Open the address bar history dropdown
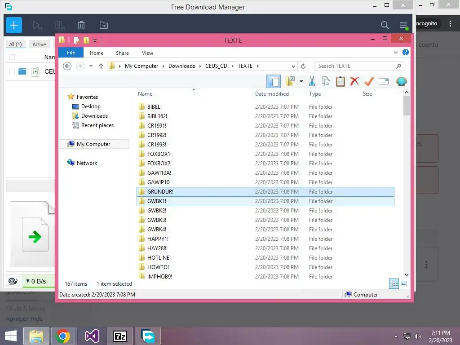This screenshot has width=460, height=345. [x=293, y=66]
